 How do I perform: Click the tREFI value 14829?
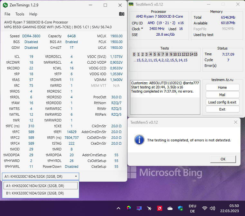coord(71,132)
